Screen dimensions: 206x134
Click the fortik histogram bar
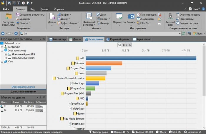[x=141, y=58]
